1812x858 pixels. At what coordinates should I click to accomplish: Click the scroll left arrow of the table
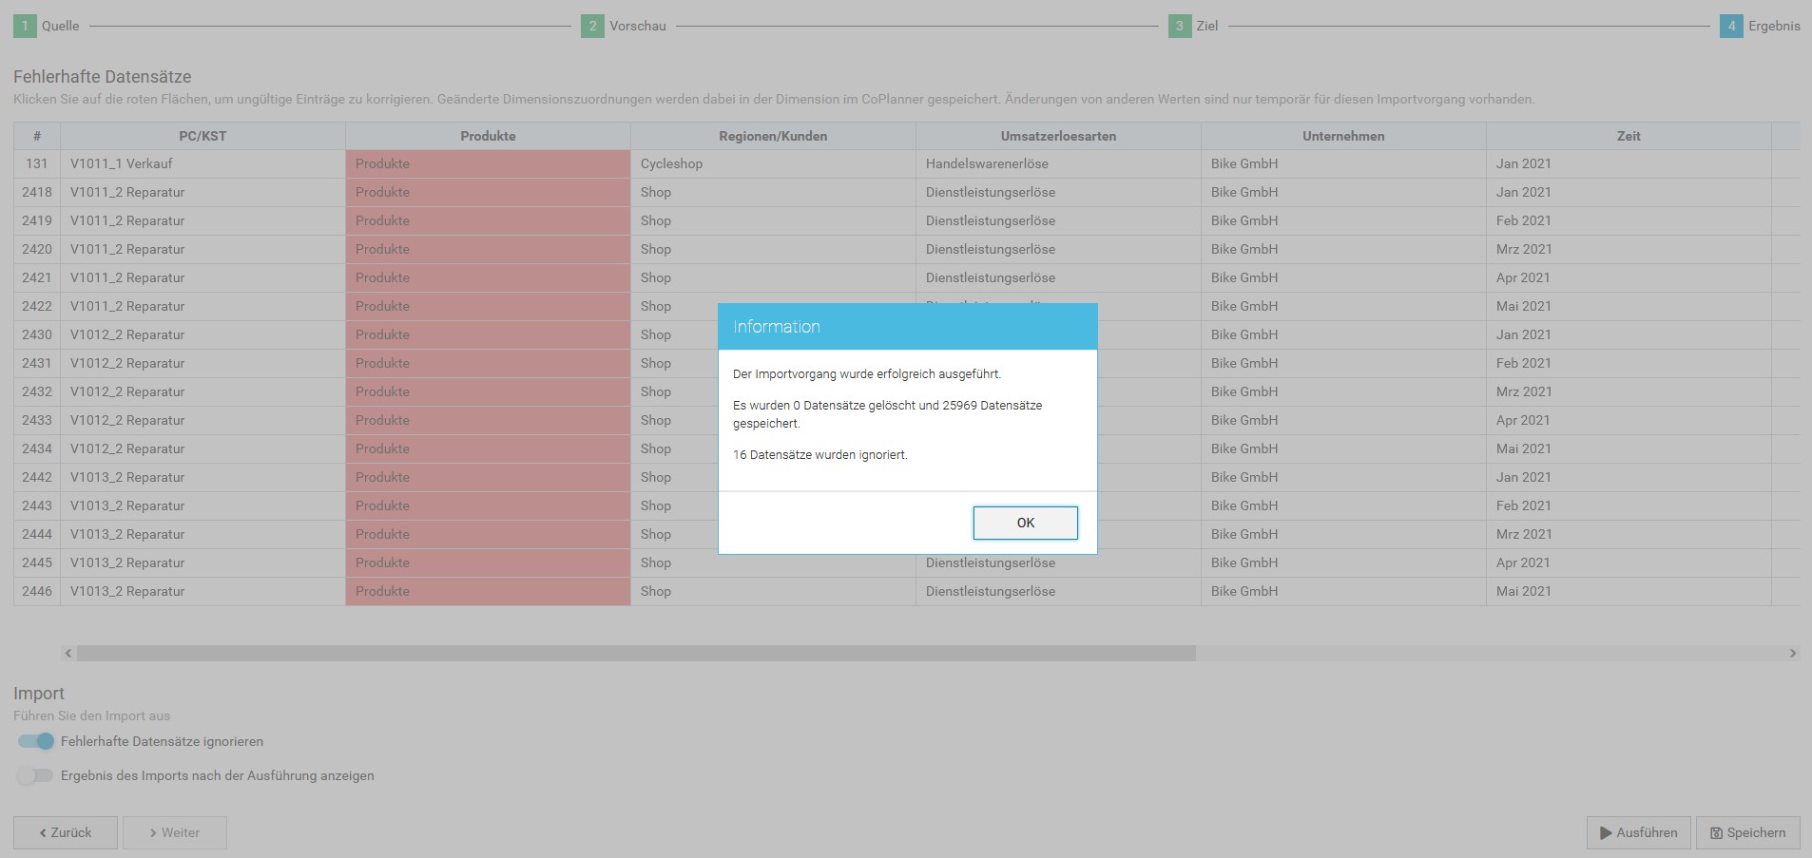tap(67, 653)
